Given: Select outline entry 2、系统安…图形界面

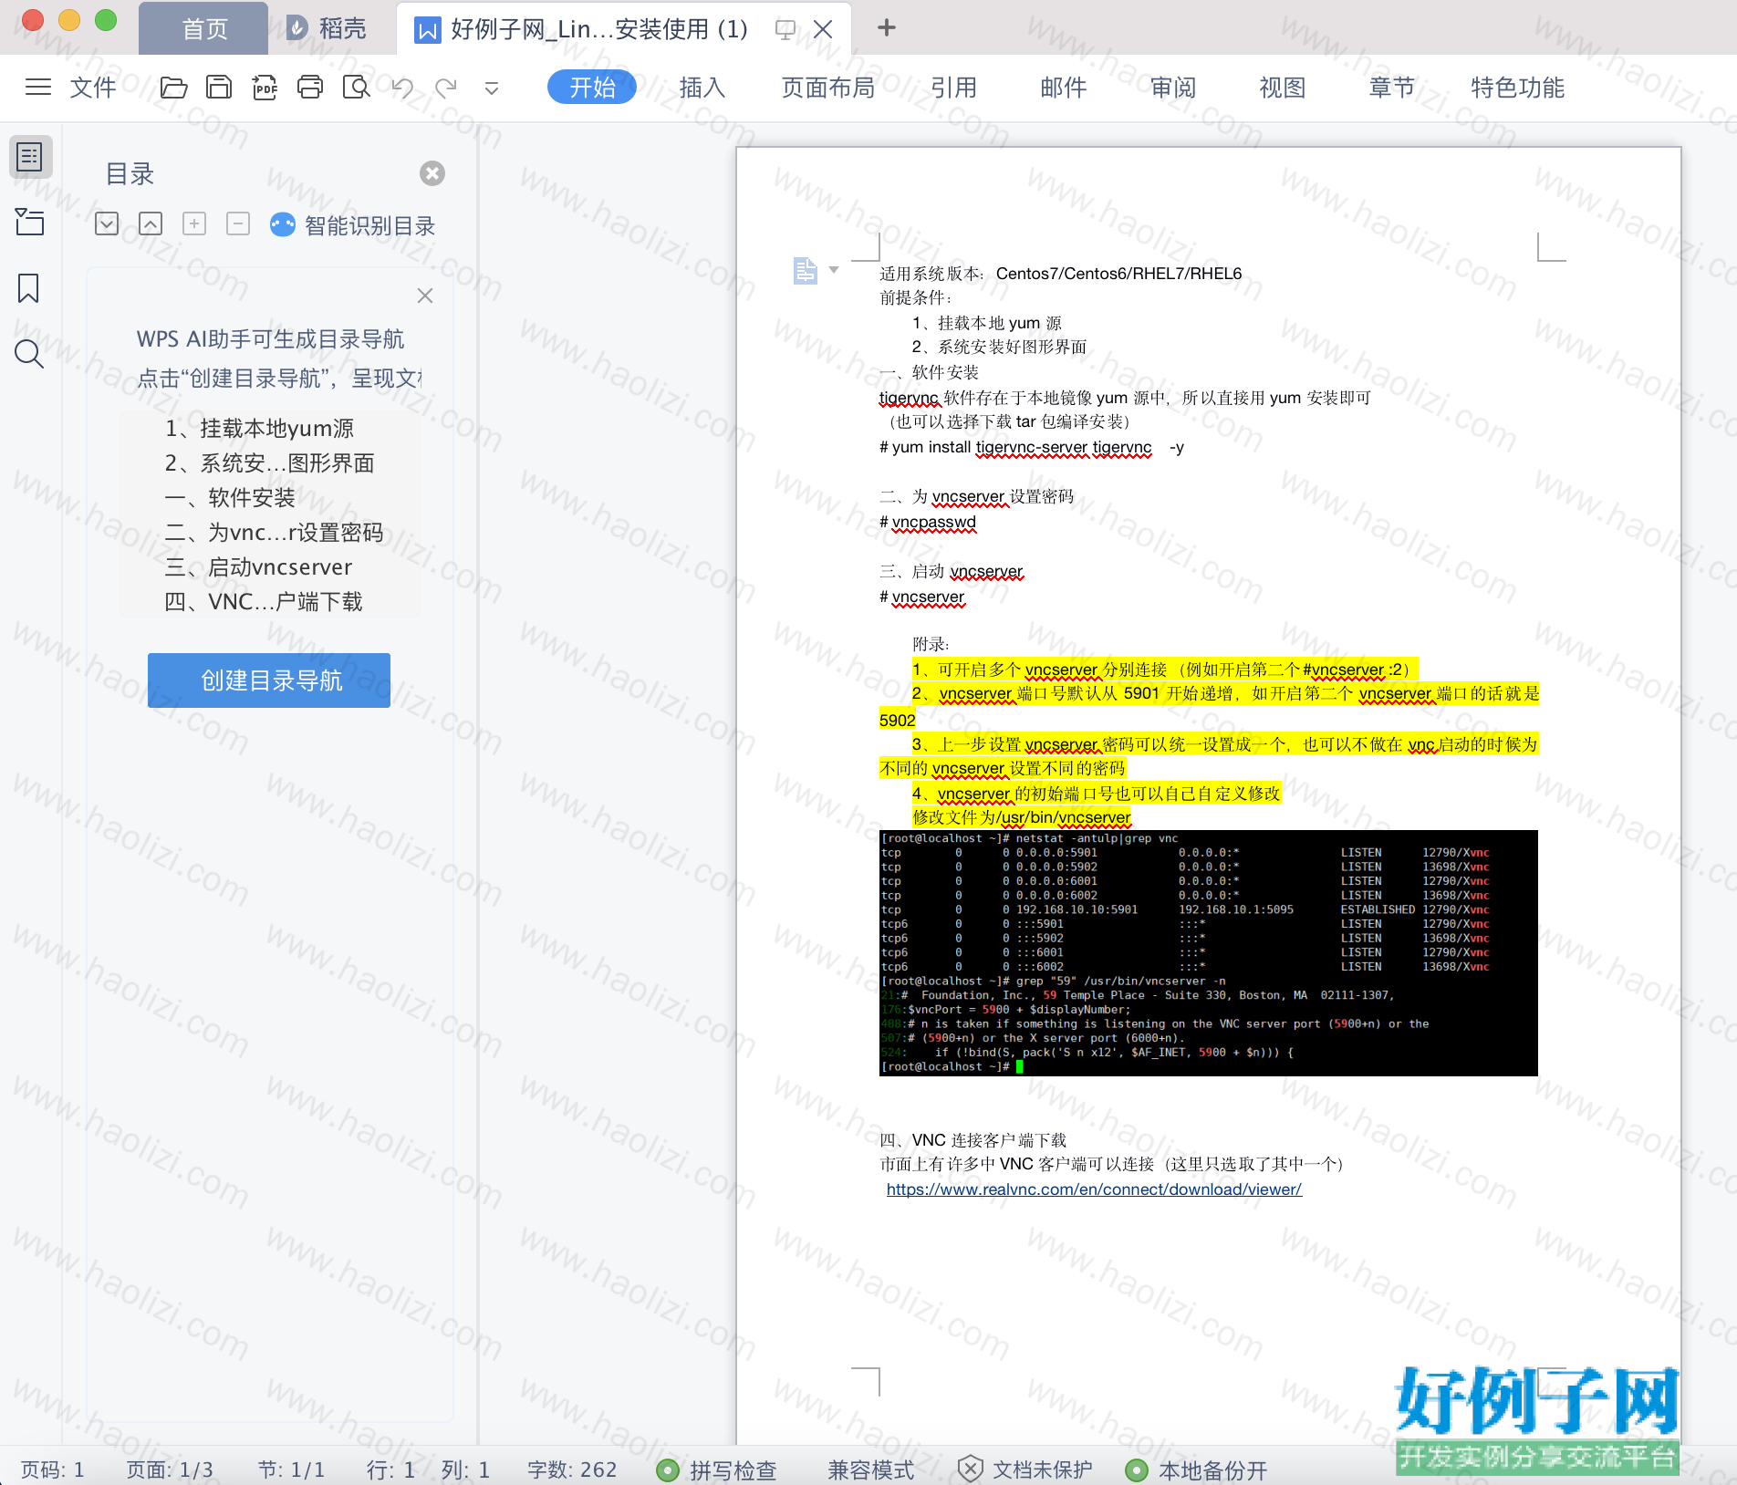Looking at the screenshot, I should pyautogui.click(x=270, y=463).
